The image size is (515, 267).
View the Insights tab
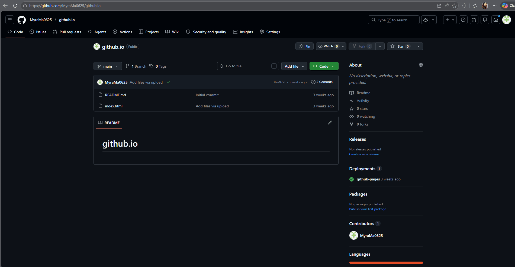click(243, 32)
